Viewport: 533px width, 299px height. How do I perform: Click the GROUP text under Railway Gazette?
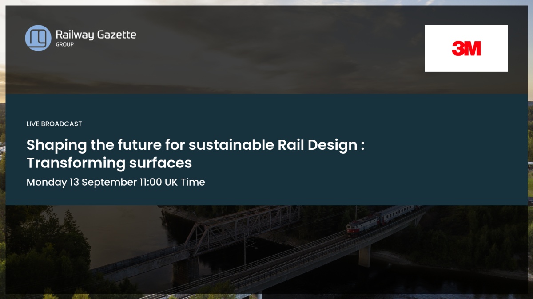pos(65,44)
